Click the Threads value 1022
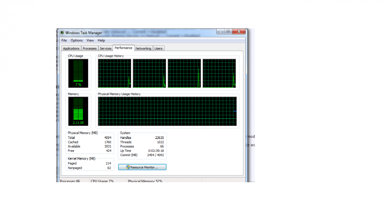 pos(160,142)
